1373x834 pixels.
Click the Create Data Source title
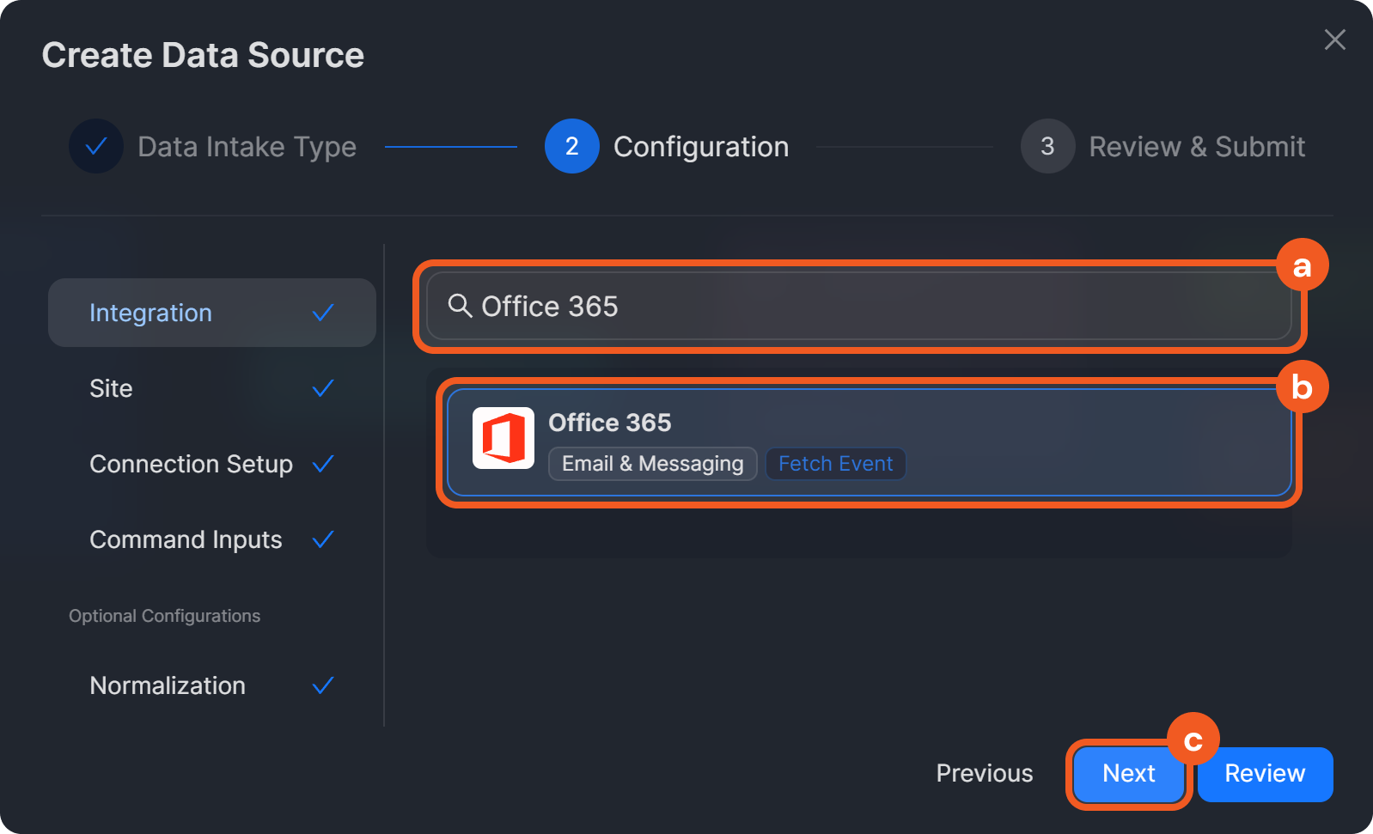[203, 55]
